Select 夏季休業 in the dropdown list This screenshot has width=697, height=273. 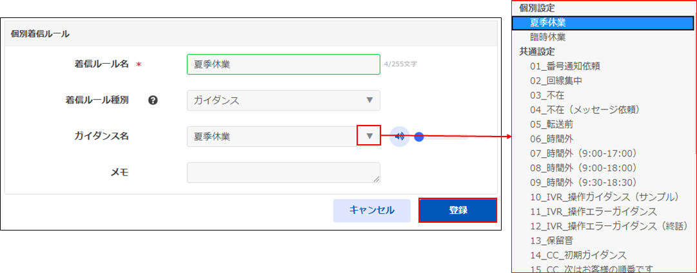pyautogui.click(x=548, y=23)
